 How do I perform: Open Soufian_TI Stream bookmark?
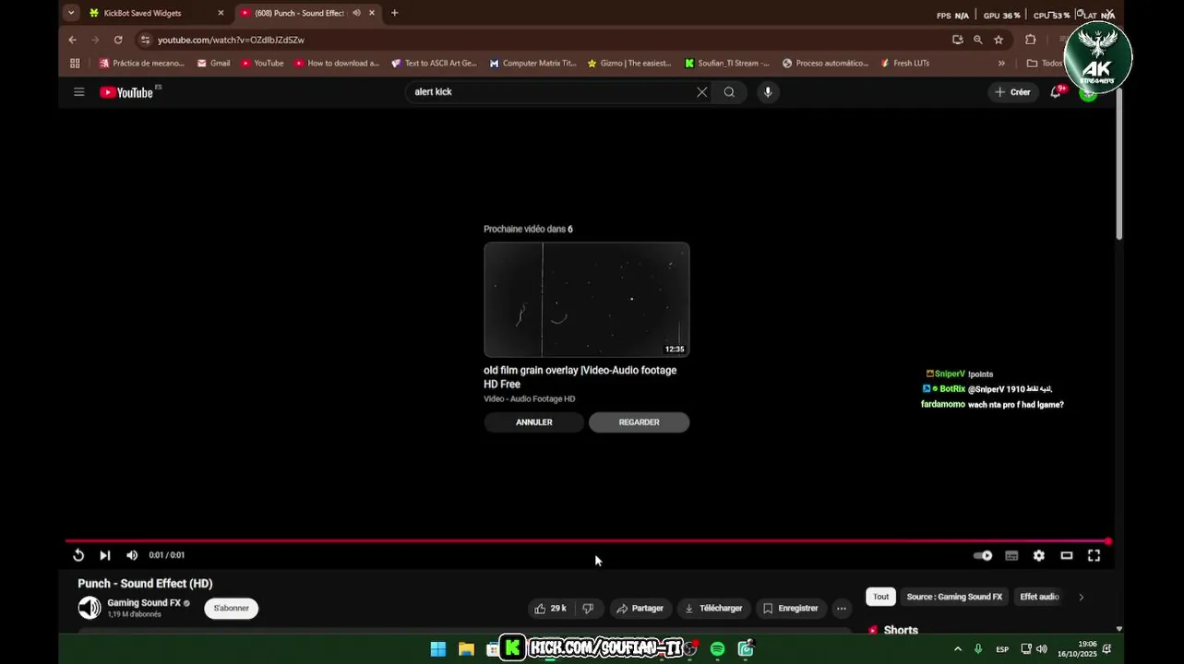727,64
